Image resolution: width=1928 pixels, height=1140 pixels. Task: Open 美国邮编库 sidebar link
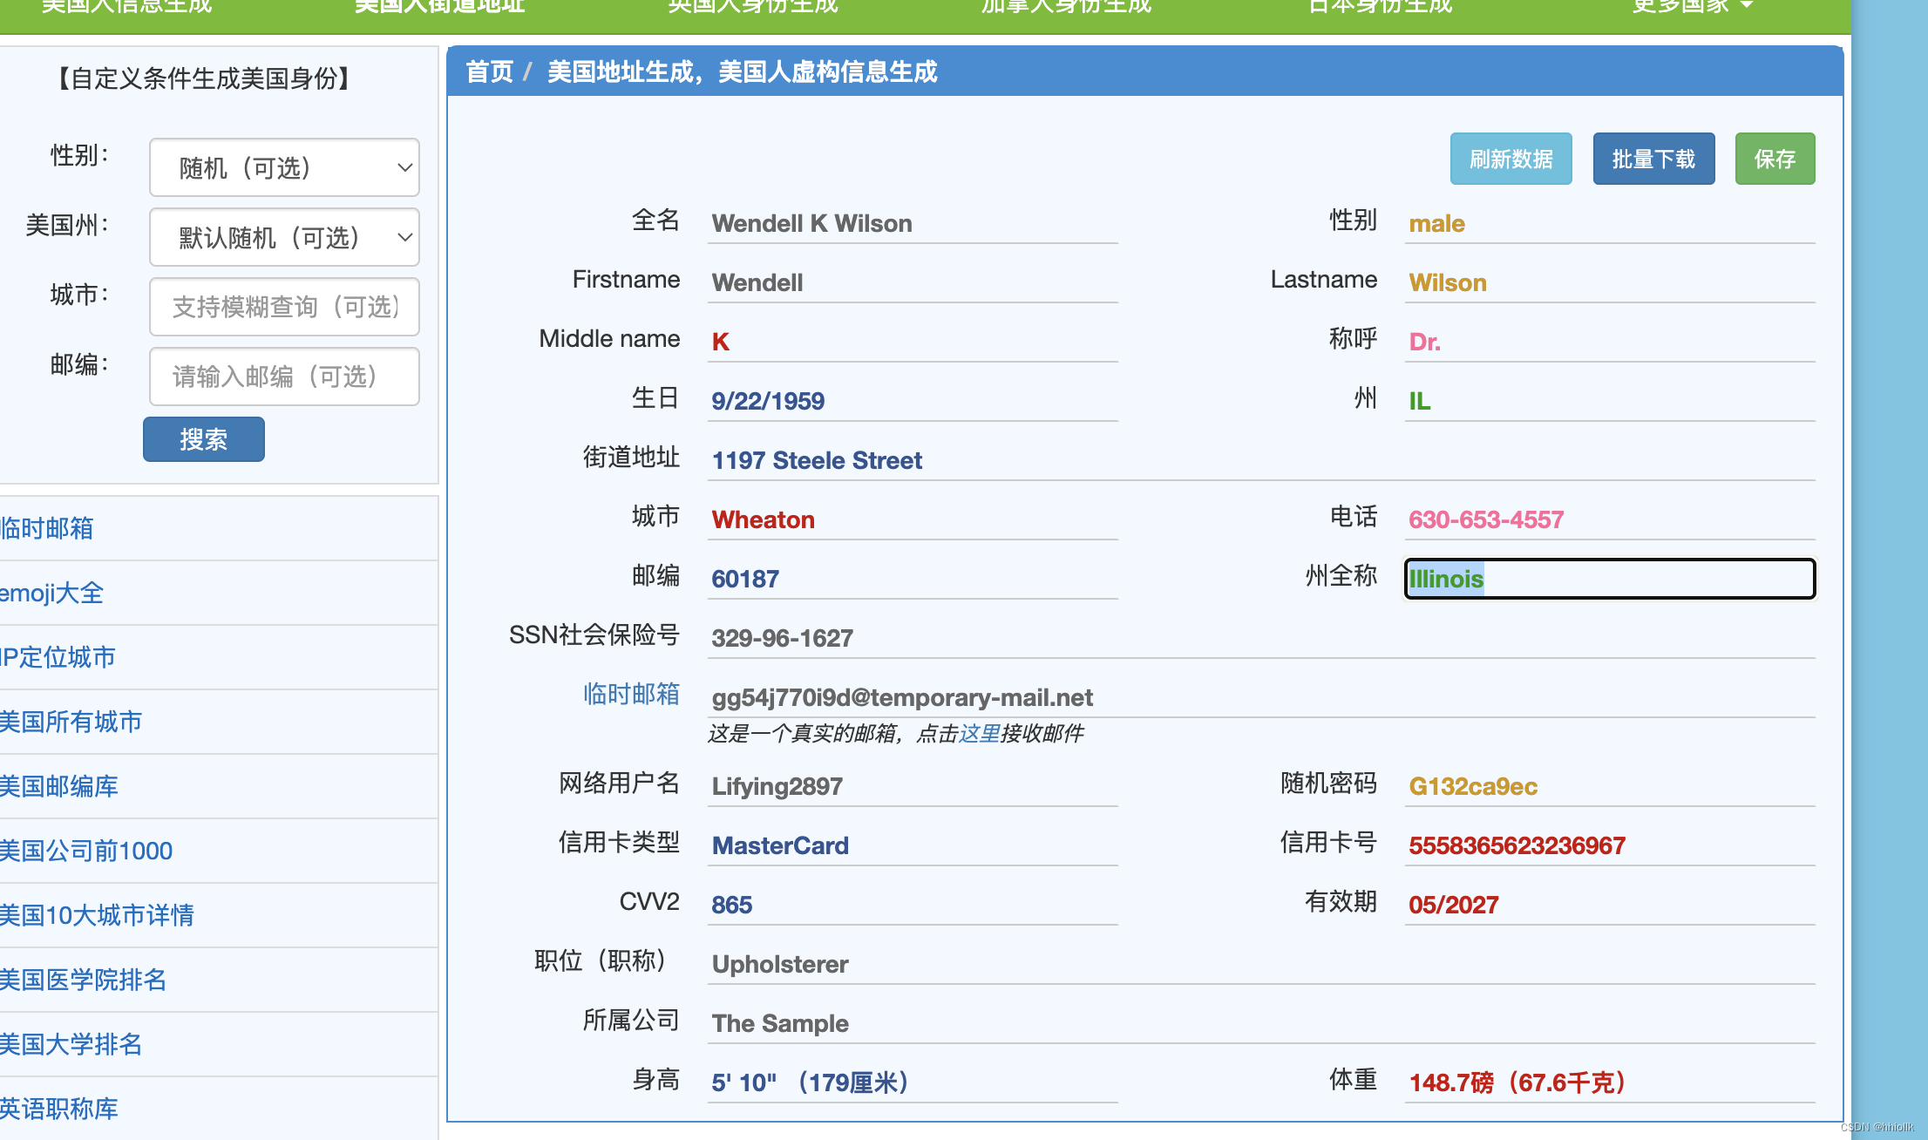59,787
